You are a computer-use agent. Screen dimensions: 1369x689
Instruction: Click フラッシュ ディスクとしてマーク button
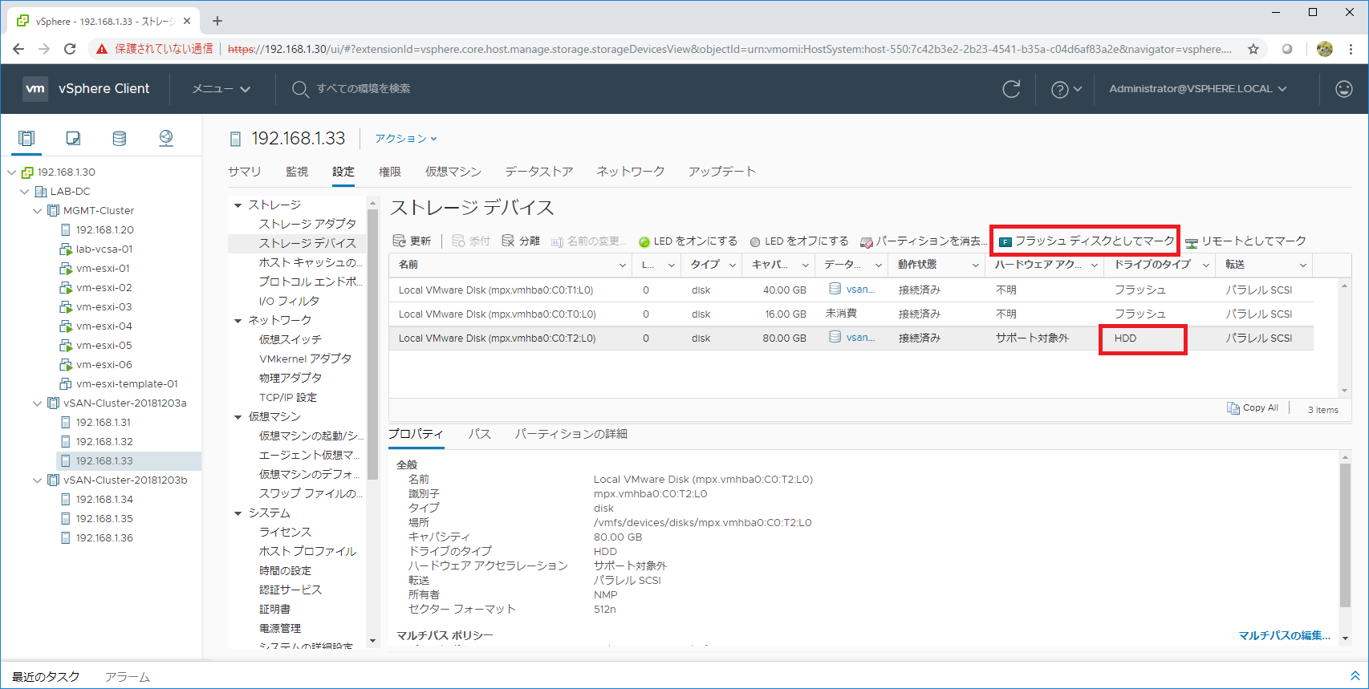point(1087,241)
